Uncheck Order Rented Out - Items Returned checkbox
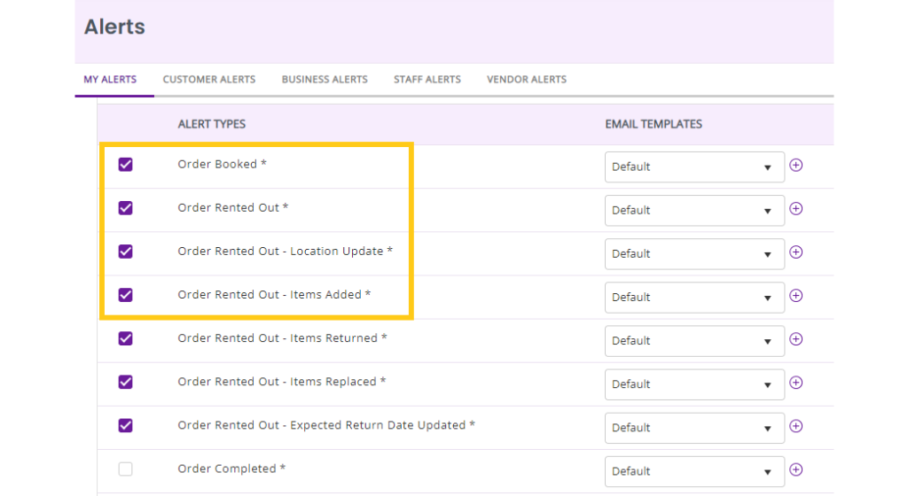The image size is (908, 496). coord(126,338)
